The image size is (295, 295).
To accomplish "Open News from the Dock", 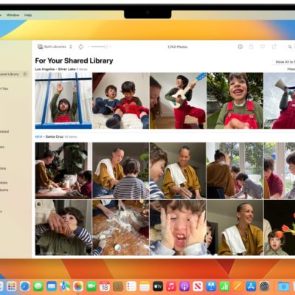I will (198, 286).
